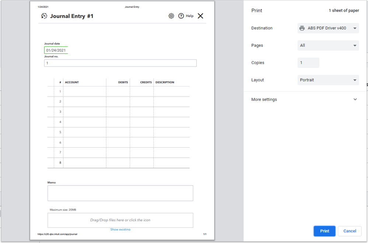Click row number 5 in journal table
The height and width of the screenshot is (243, 368).
point(60,132)
